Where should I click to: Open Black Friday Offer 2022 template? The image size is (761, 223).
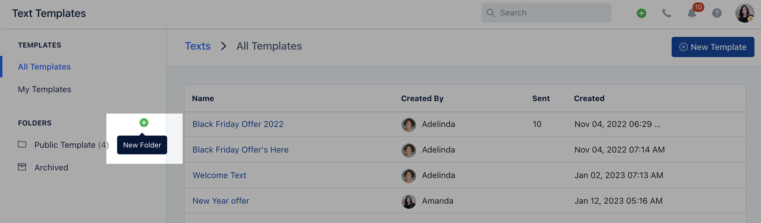[238, 124]
